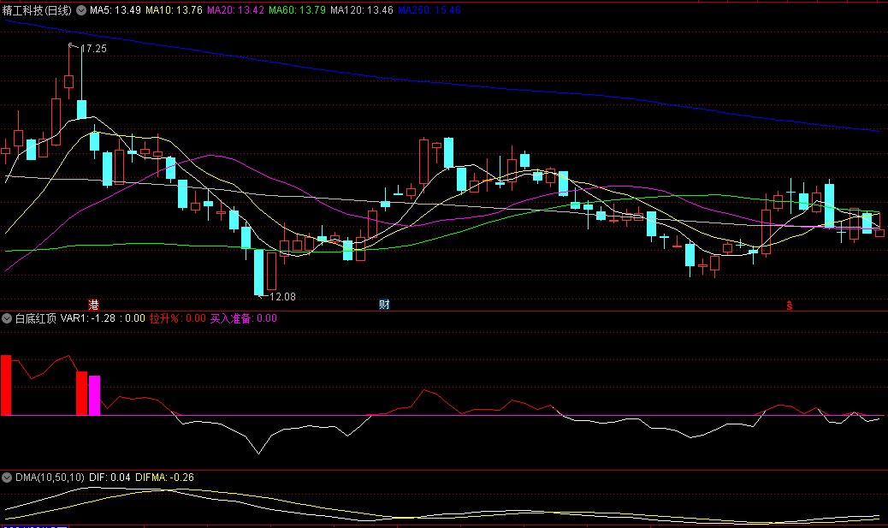The height and width of the screenshot is (528, 888).
Task: Click the yellow DIFMA: -0.26 value
Action: click(164, 478)
